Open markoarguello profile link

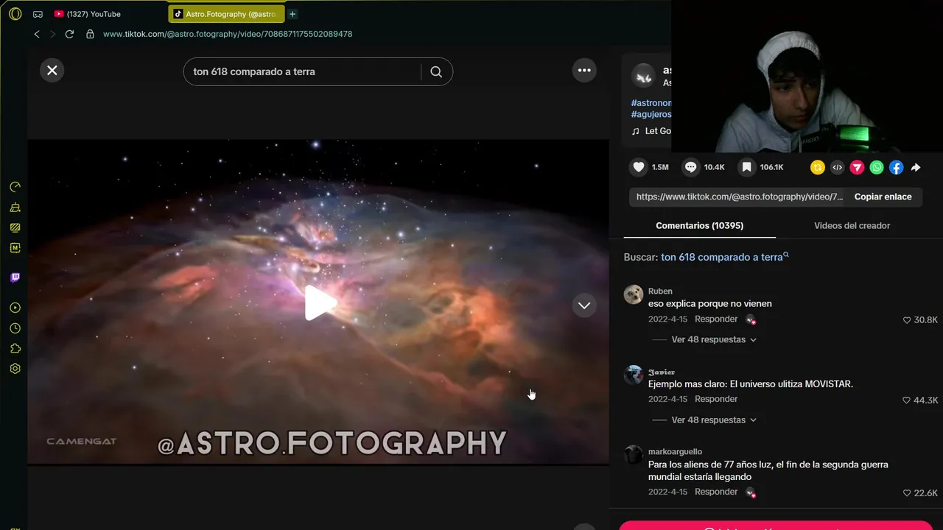(x=675, y=451)
